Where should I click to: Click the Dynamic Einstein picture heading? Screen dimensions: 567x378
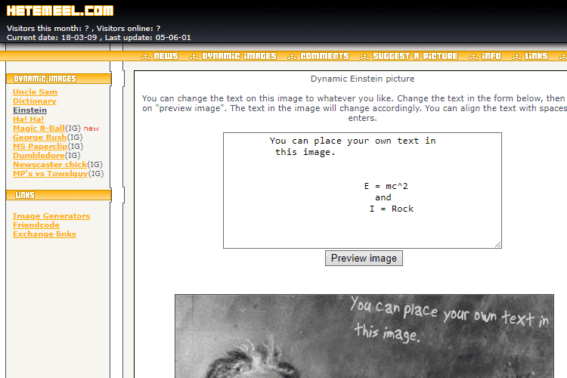[362, 79]
